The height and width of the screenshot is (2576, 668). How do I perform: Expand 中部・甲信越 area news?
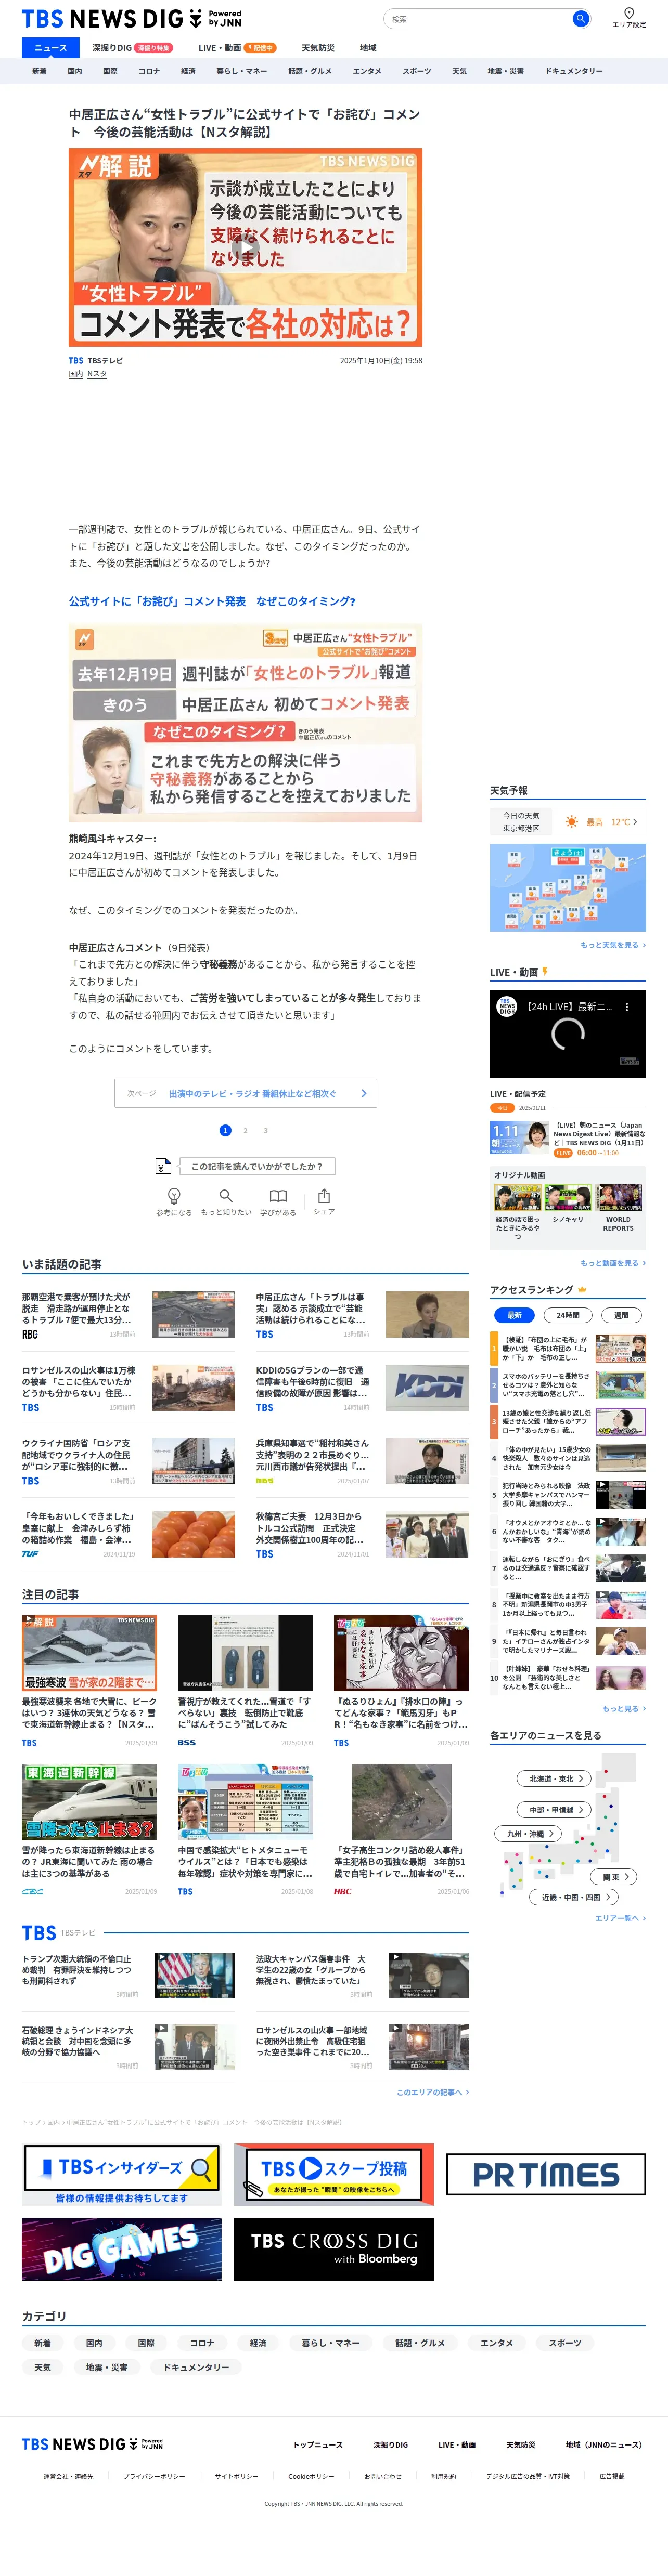click(555, 1809)
